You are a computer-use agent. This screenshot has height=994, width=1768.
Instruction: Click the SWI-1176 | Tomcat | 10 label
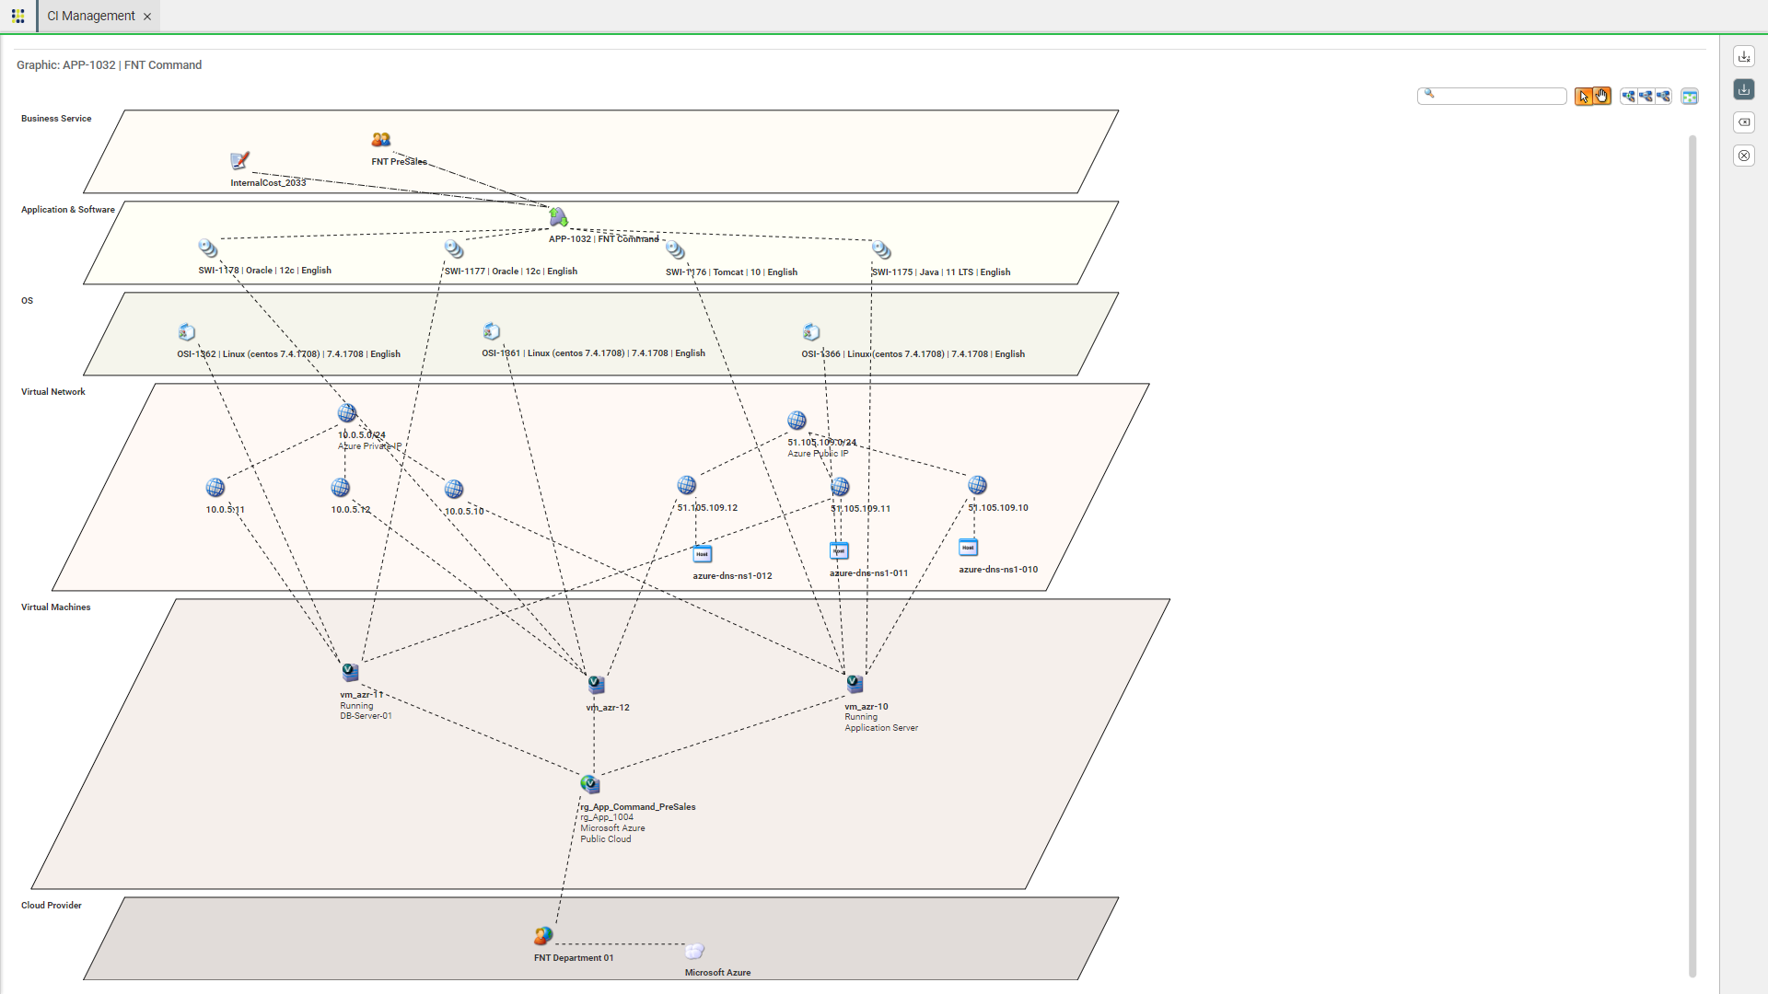pyautogui.click(x=732, y=272)
